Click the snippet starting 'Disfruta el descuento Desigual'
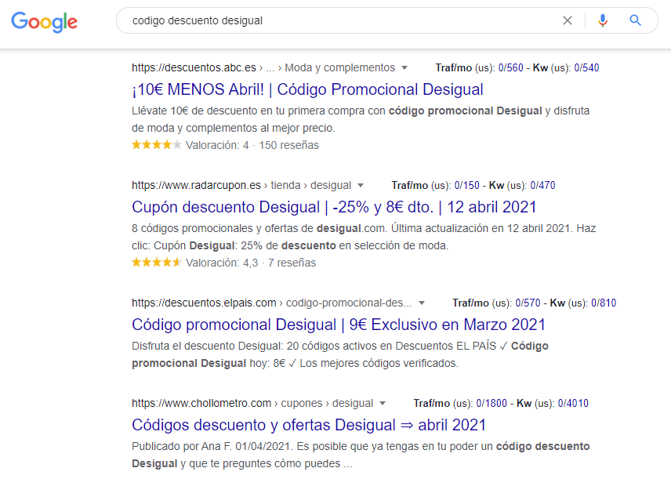 click(340, 354)
